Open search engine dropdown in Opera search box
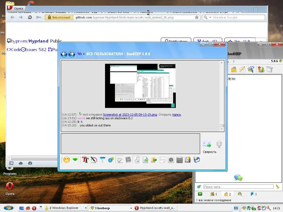 (210, 17)
